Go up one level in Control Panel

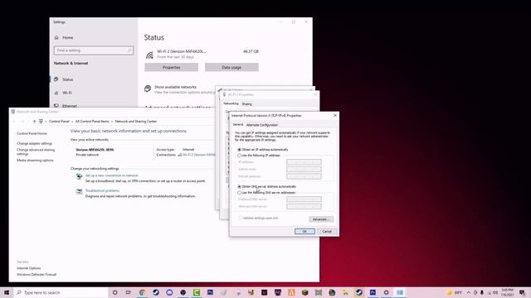[x=34, y=122]
